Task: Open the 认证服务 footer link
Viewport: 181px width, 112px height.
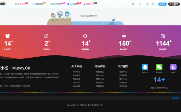Action: (123, 75)
